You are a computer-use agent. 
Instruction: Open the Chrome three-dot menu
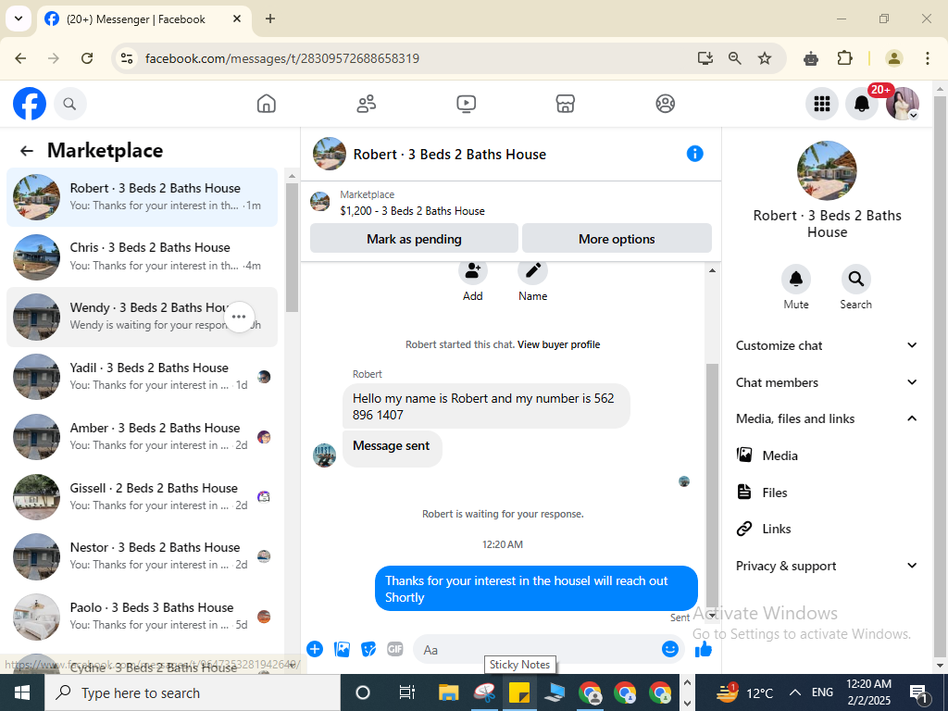pyautogui.click(x=927, y=58)
